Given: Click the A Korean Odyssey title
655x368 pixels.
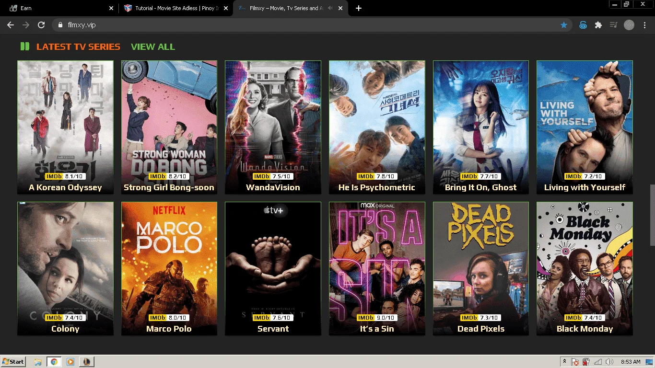Looking at the screenshot, I should click(x=65, y=187).
